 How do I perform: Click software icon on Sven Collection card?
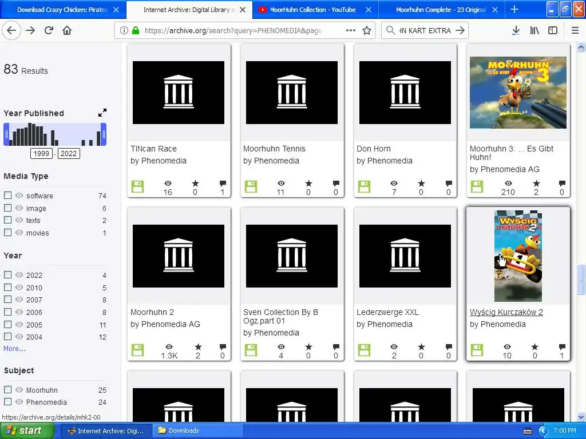(251, 350)
